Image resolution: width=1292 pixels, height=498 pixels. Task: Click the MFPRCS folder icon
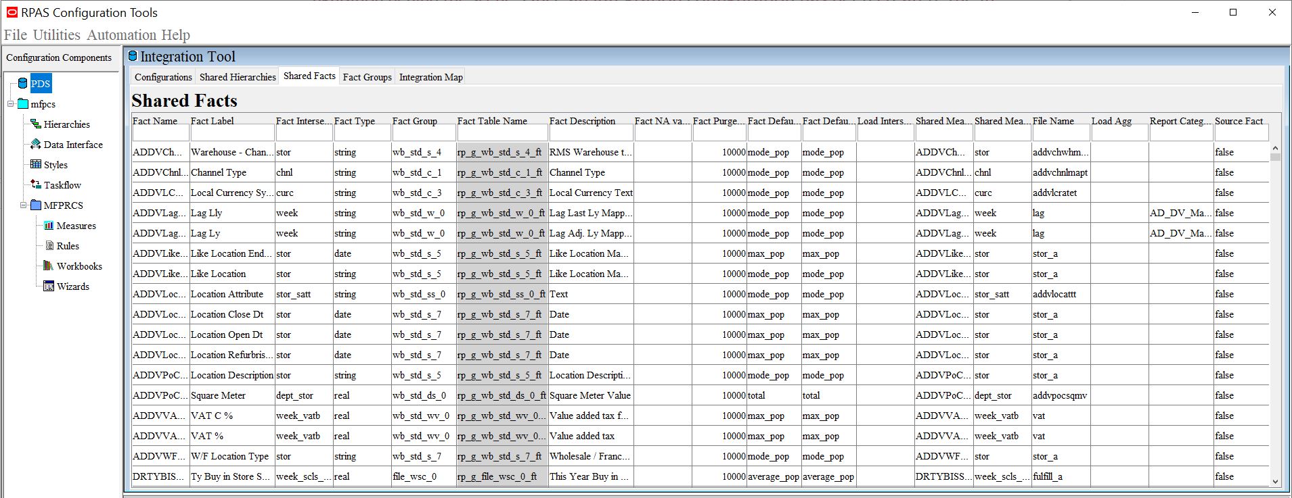tap(36, 205)
